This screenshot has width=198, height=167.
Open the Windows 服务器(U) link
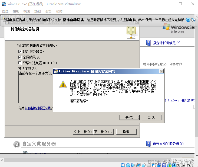pos(179,101)
